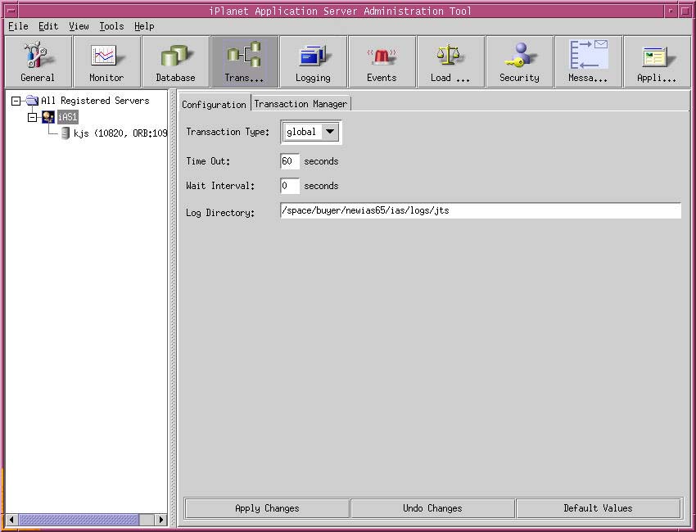Click the tree panel right scroll arrow
The height and width of the screenshot is (532, 696).
coord(161,519)
